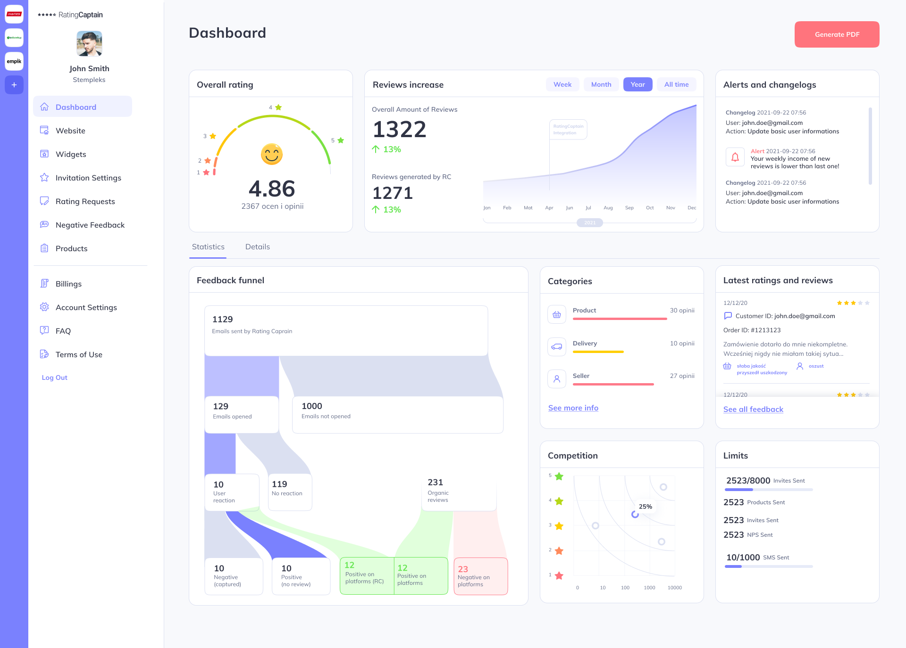The image size is (906, 648).
Task: Open Widgets via its sidebar icon
Action: pos(44,154)
